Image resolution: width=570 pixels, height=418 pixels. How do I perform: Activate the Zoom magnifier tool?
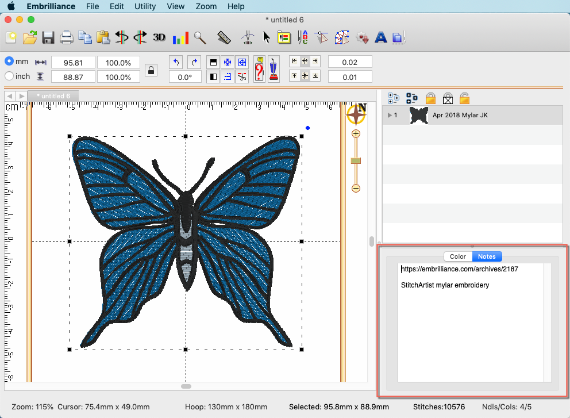(201, 37)
